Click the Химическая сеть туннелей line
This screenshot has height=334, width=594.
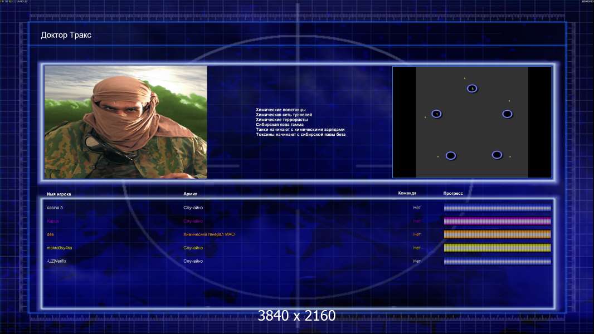coord(284,115)
